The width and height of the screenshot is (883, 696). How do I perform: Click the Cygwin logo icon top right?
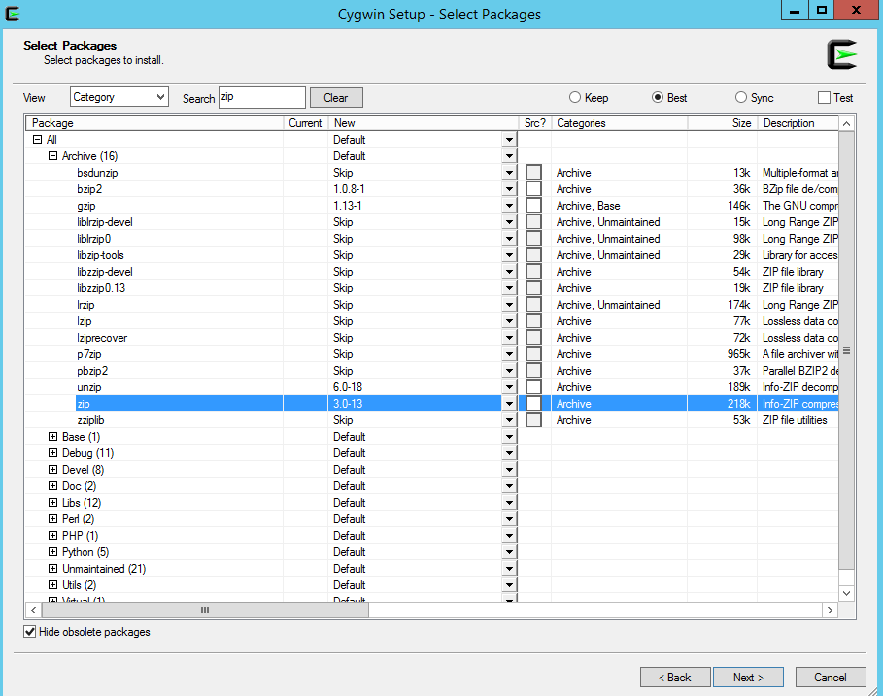[841, 55]
